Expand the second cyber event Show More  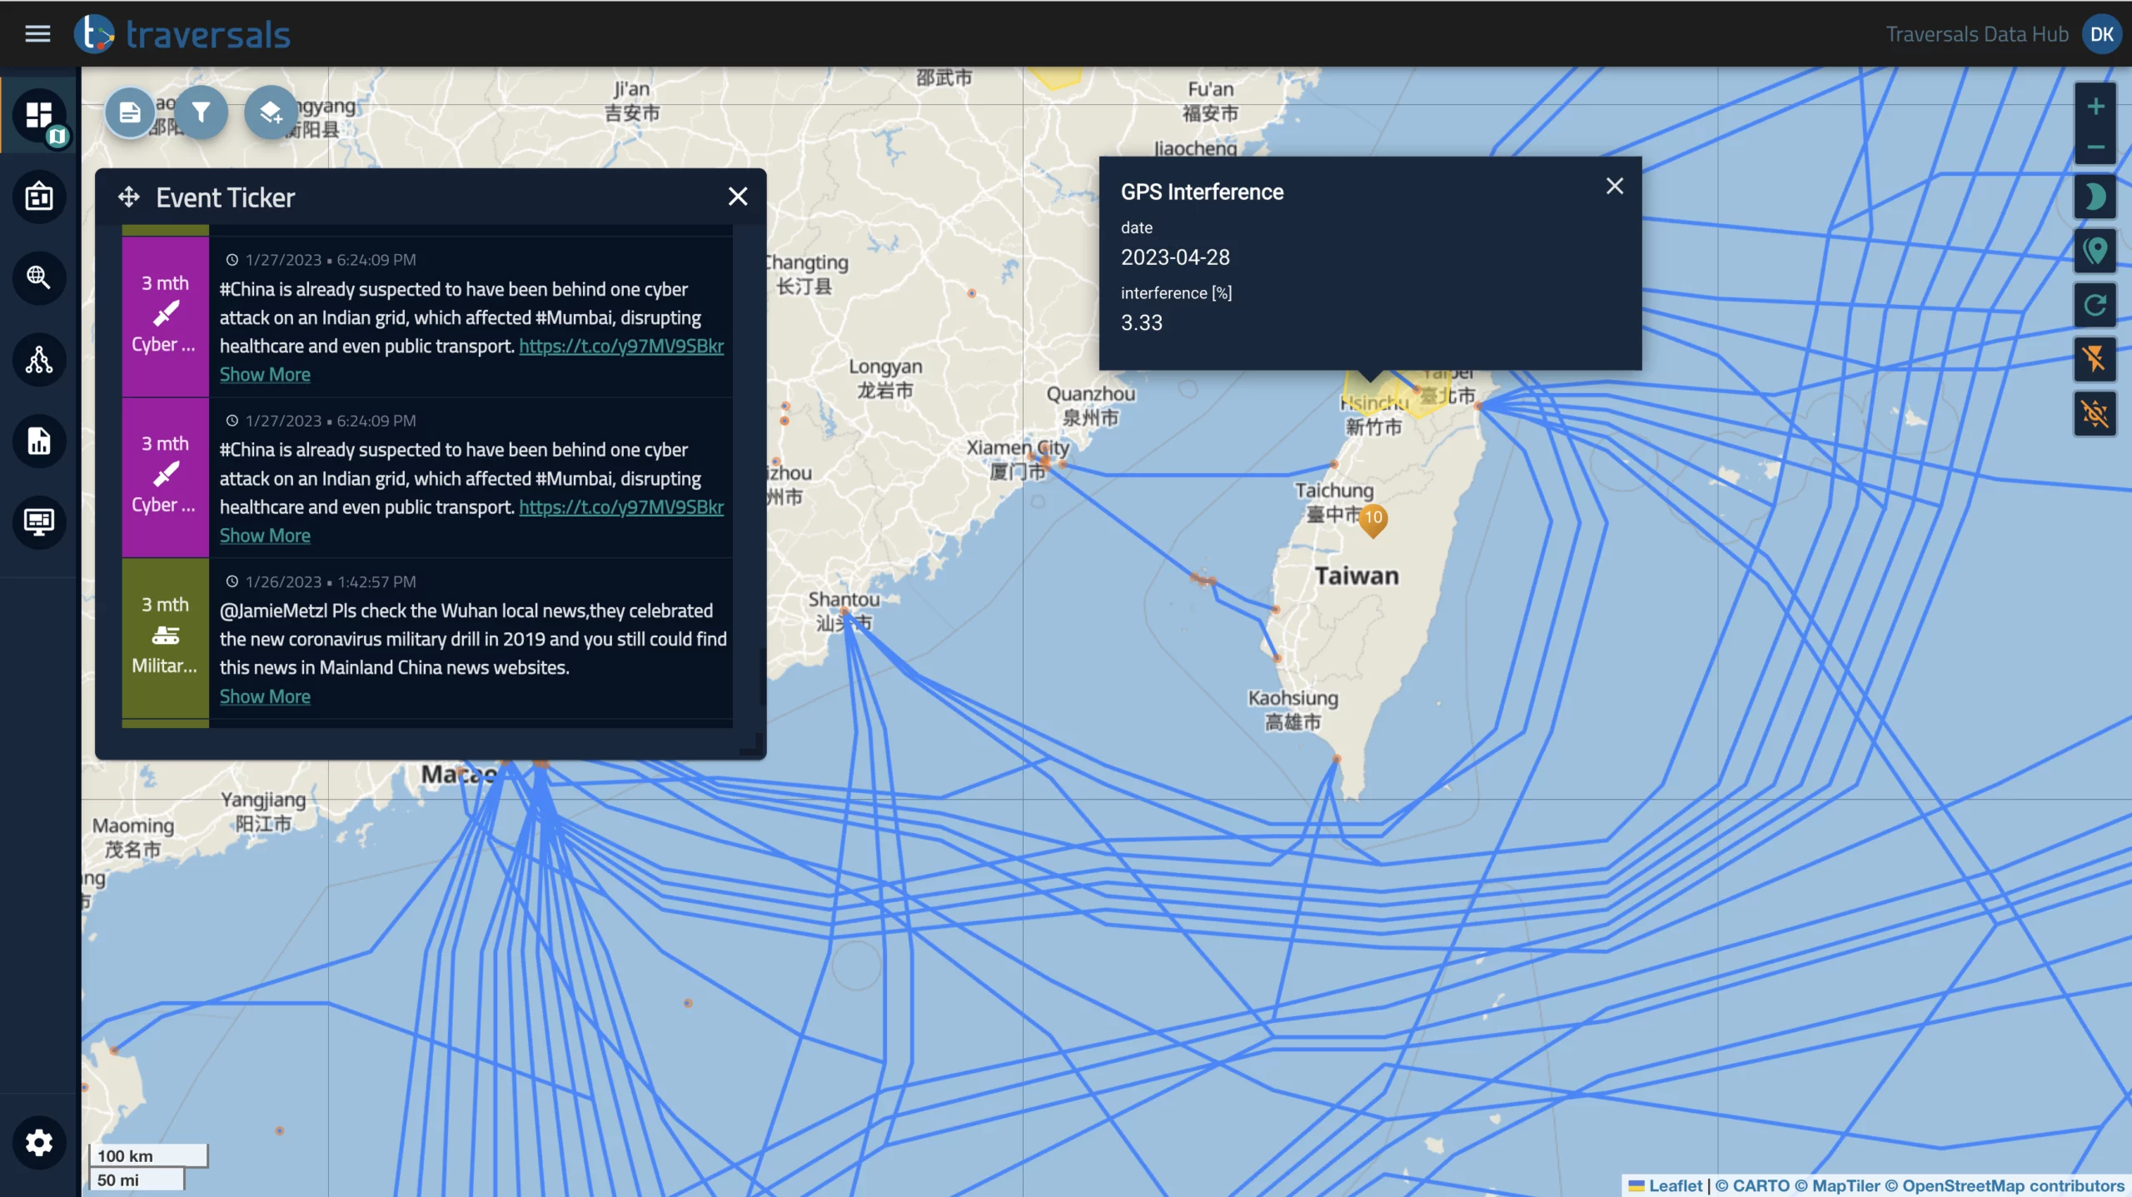(x=263, y=535)
